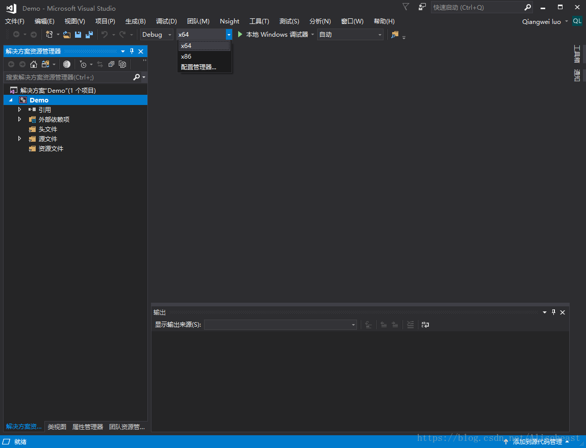Click the Collapse All icon in Solution Explorer
This screenshot has width=586, height=448.
[111, 64]
